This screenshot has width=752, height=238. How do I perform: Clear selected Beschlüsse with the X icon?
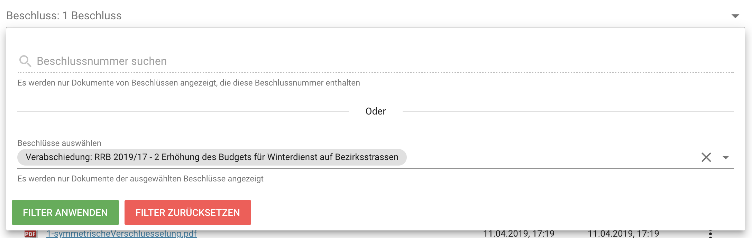tap(706, 157)
